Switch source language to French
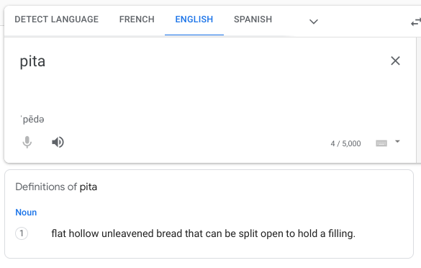The height and width of the screenshot is (268, 421). point(137,19)
